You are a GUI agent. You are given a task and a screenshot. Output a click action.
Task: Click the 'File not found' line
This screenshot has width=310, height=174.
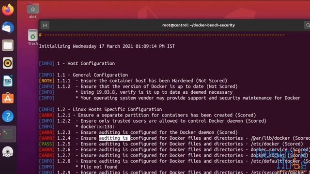pyautogui.click(x=78, y=167)
